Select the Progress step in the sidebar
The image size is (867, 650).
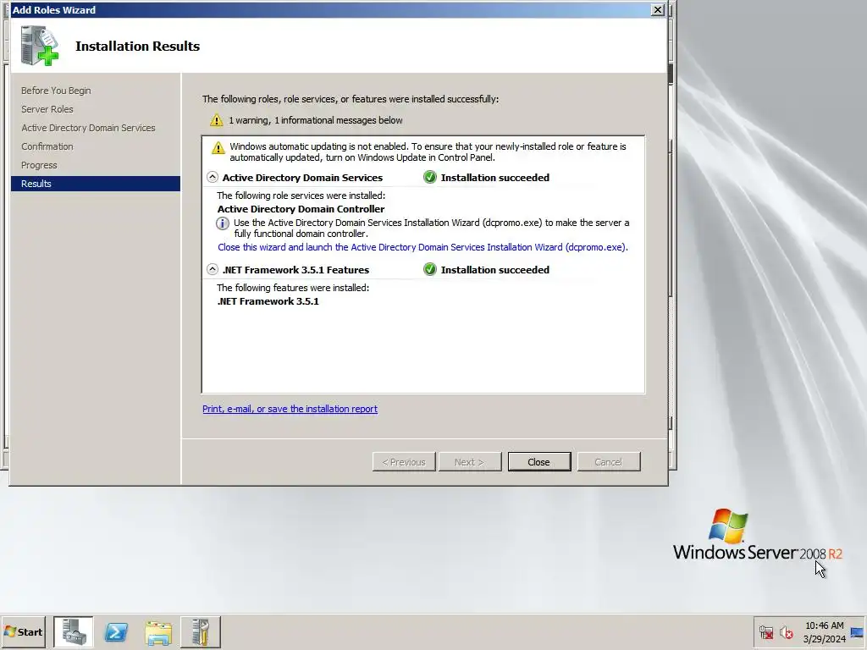coord(39,165)
